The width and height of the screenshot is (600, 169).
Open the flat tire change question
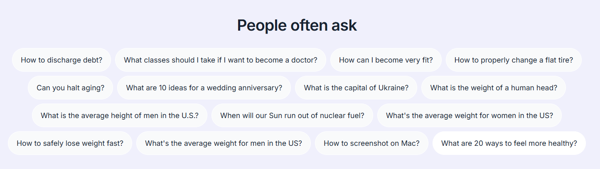(x=513, y=60)
